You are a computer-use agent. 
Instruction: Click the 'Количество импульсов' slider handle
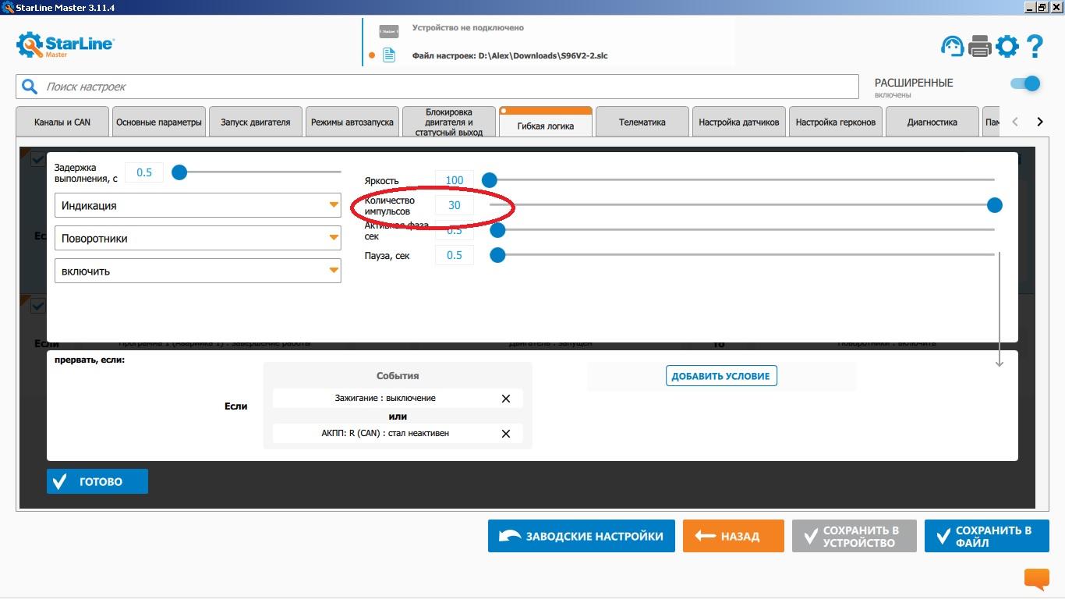coord(994,205)
